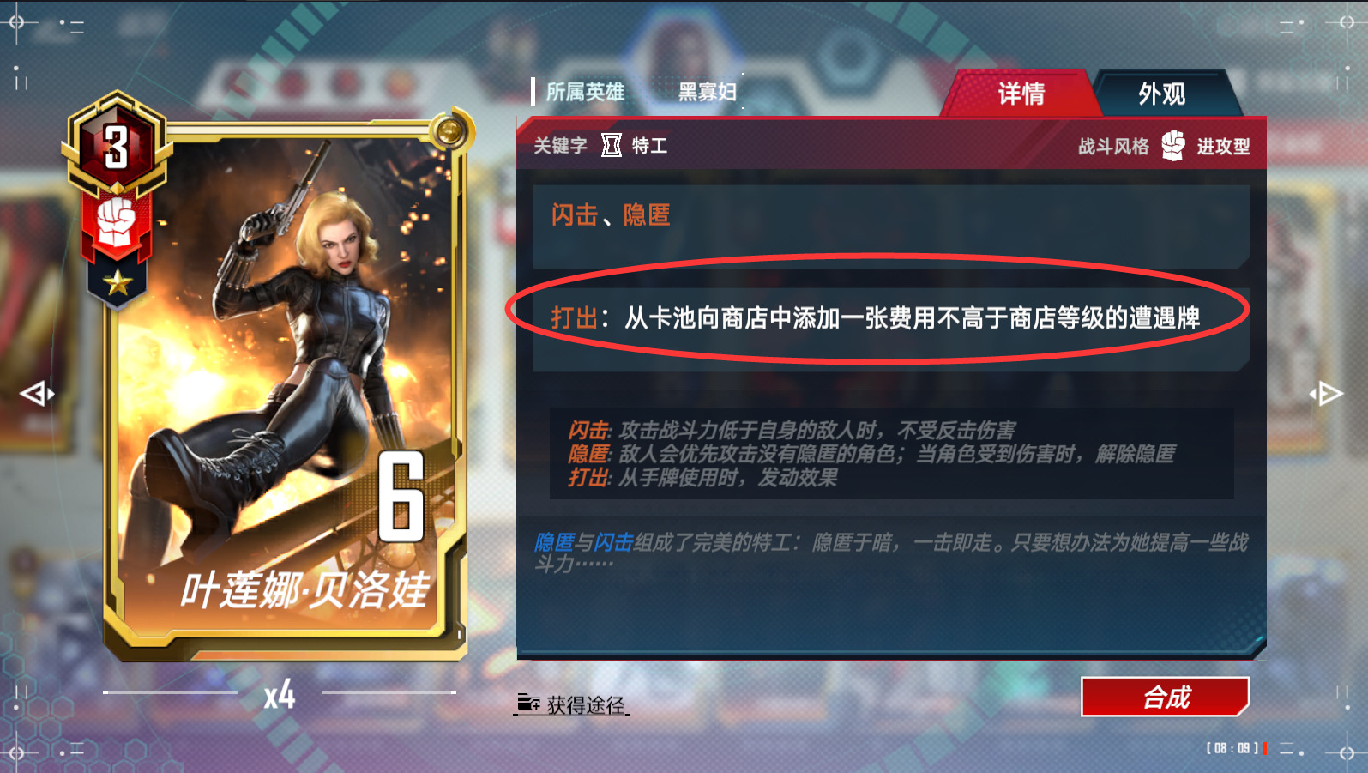Click the fist emblem on card banner
The width and height of the screenshot is (1368, 773).
click(x=117, y=223)
